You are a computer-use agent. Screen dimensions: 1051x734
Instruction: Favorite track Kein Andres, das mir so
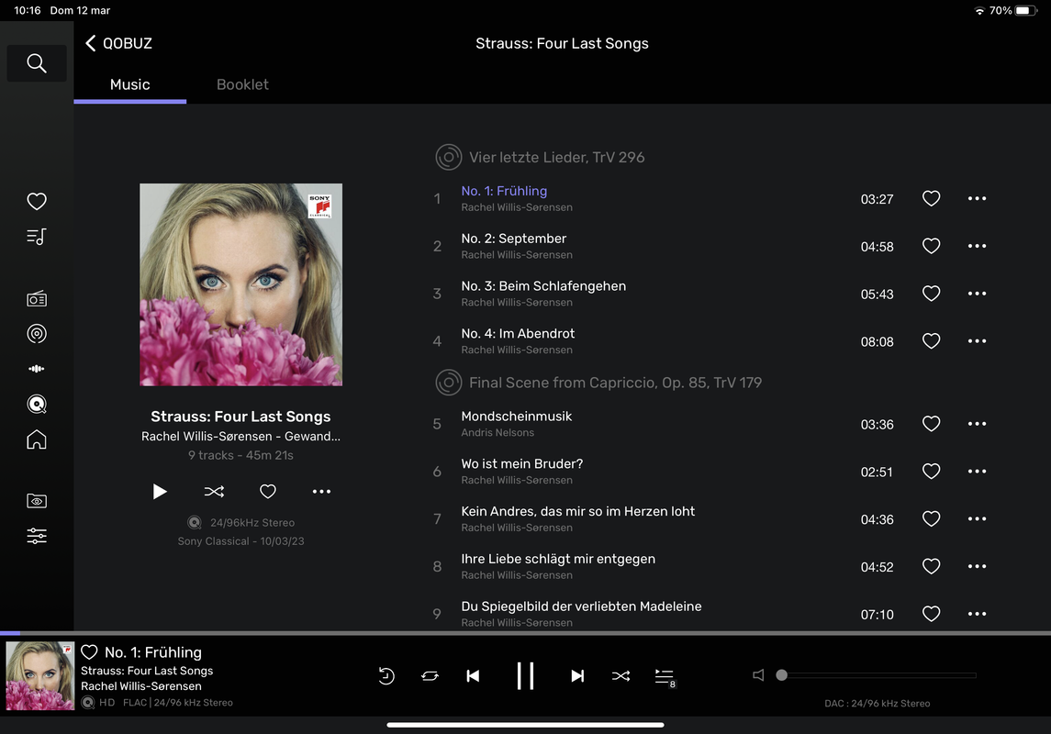(931, 519)
